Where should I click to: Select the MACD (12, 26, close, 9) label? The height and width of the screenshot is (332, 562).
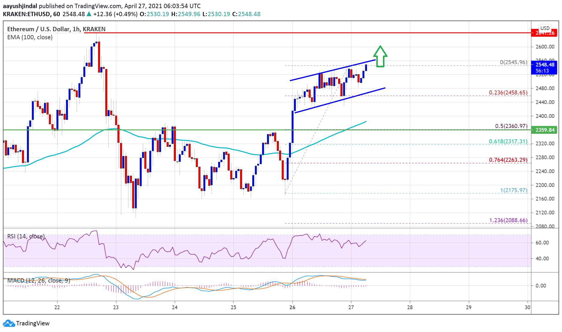pos(38,281)
